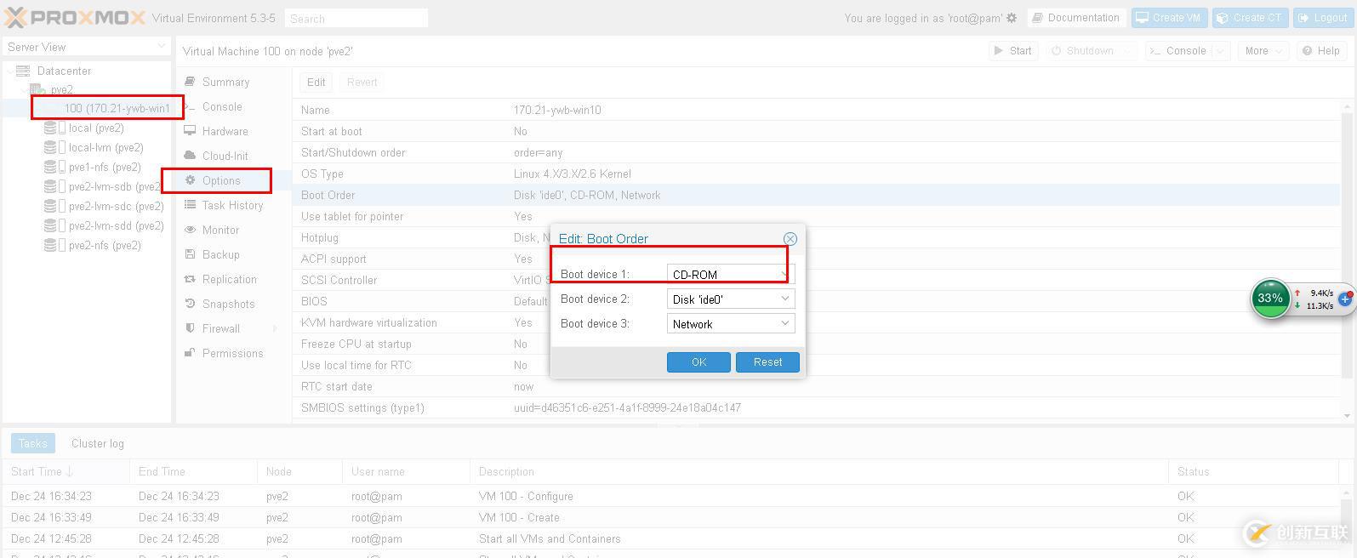Open the Documentation page

[x=1076, y=18]
